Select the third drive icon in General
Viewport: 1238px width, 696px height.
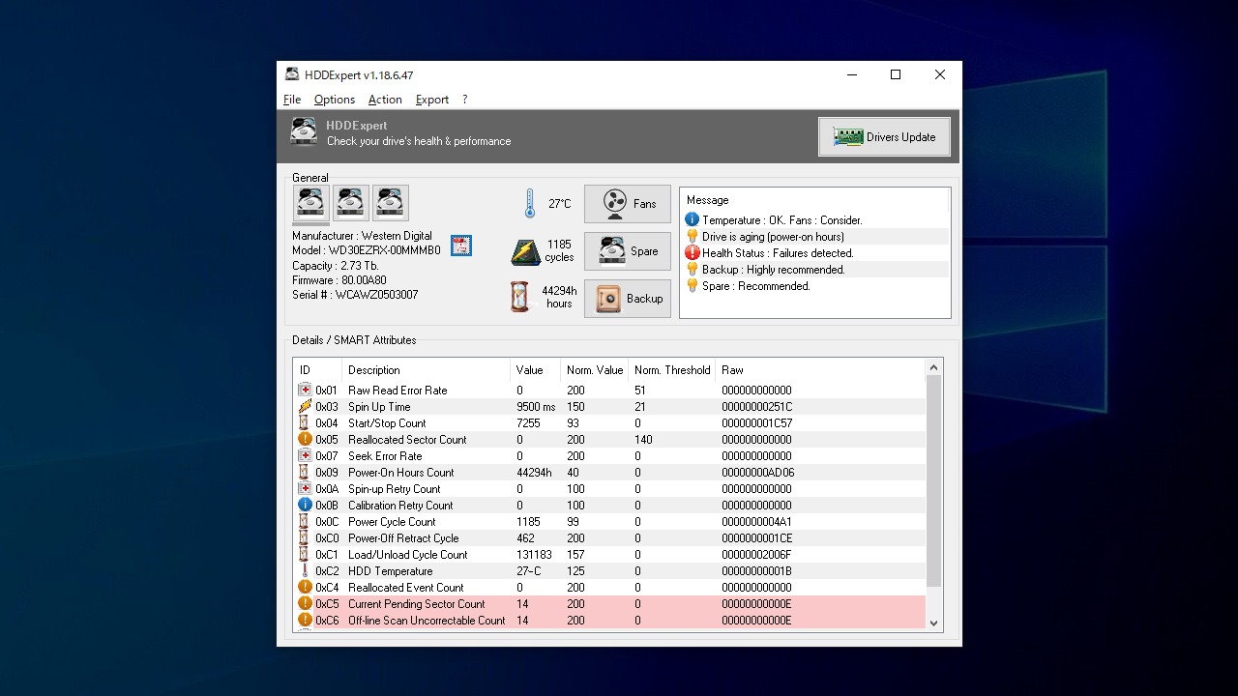[x=391, y=203]
